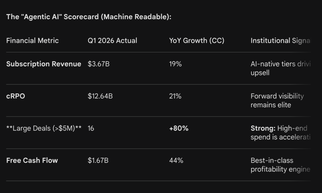Click the Financial Metric column header
Image resolution: width=322 pixels, height=193 pixels.
click(32, 41)
